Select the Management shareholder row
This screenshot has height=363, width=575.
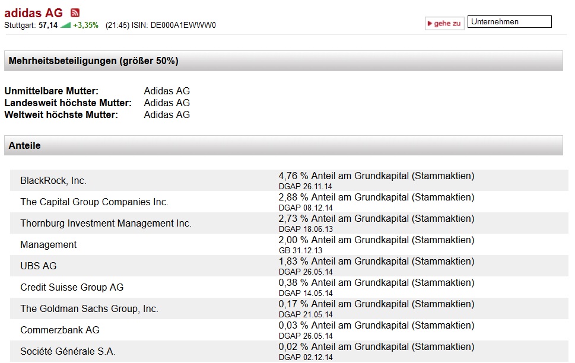point(49,244)
